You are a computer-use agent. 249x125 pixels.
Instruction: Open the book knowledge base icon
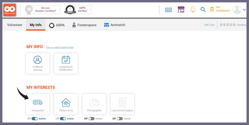(x=168, y=10)
